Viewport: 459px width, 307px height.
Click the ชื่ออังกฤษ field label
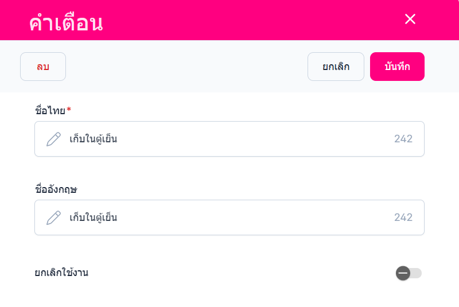pos(56,189)
